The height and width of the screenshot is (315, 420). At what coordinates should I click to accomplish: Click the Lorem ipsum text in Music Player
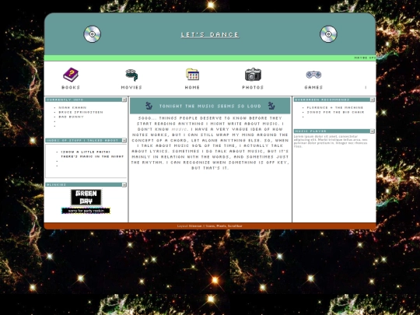point(331,142)
